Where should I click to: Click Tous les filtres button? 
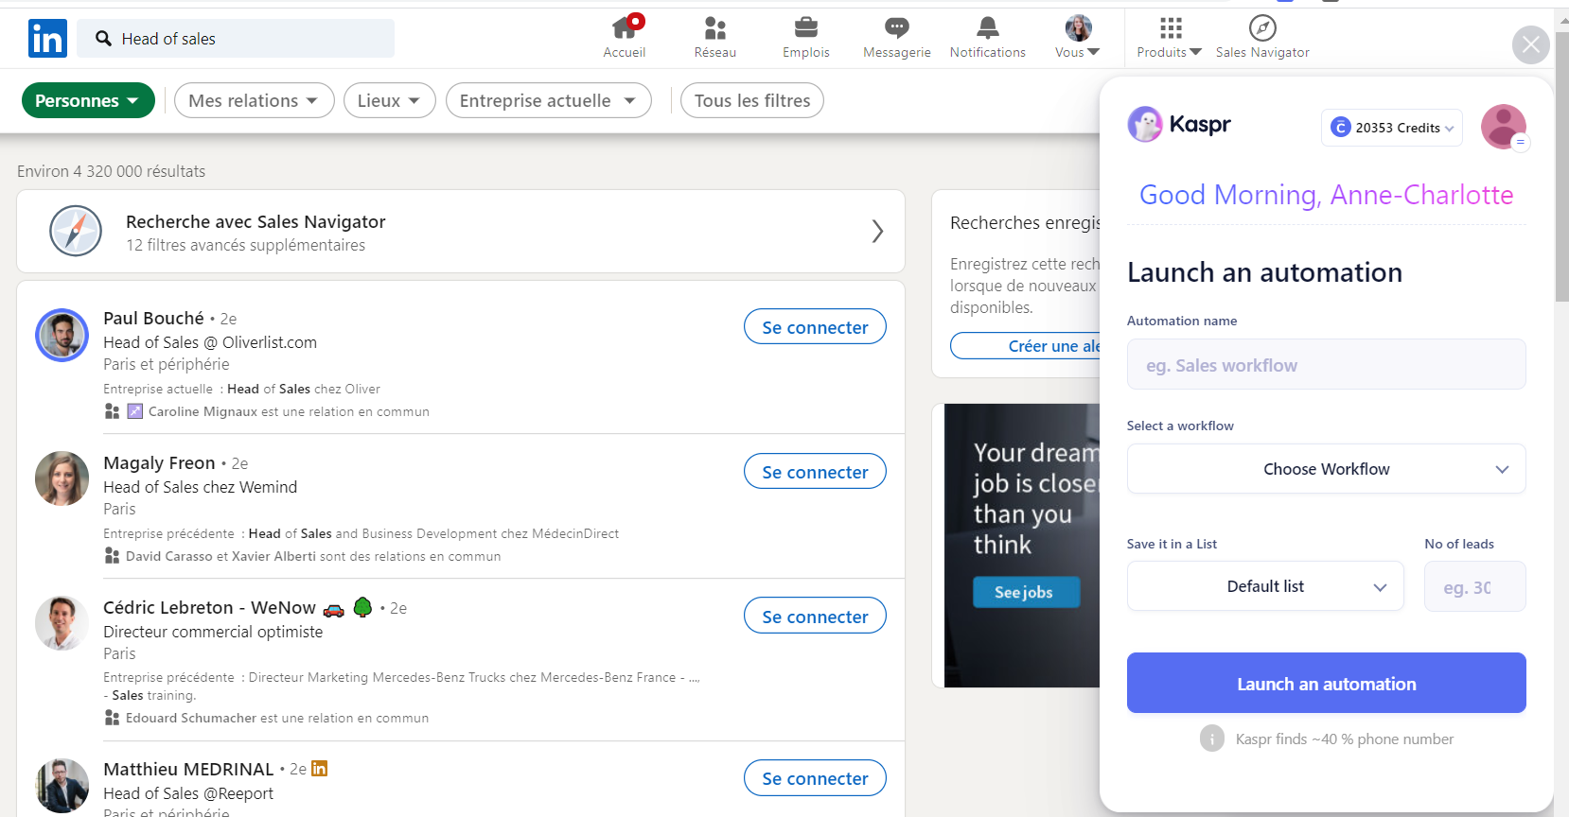click(752, 100)
